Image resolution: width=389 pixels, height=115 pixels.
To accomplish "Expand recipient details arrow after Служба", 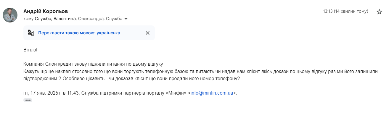I will pyautogui.click(x=126, y=19).
